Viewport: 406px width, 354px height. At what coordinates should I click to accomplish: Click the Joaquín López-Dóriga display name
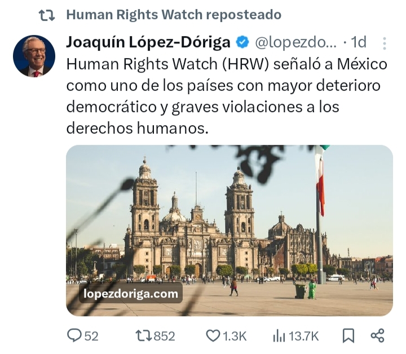(x=148, y=42)
